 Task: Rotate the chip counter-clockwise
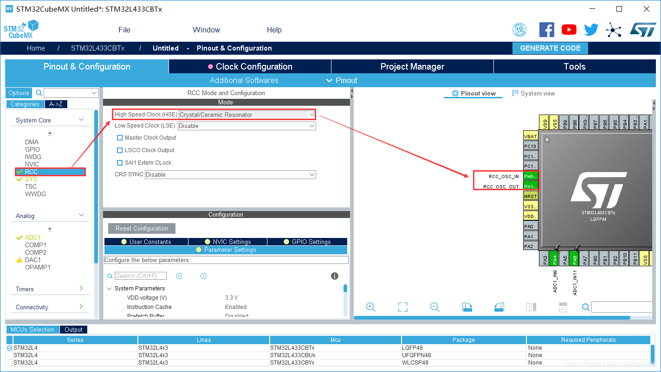pos(499,307)
